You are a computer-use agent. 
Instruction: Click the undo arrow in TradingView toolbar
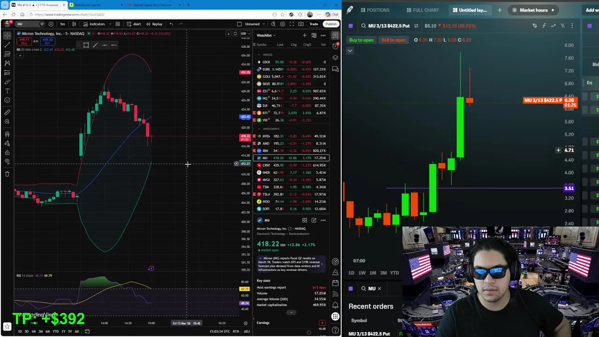coord(171,24)
